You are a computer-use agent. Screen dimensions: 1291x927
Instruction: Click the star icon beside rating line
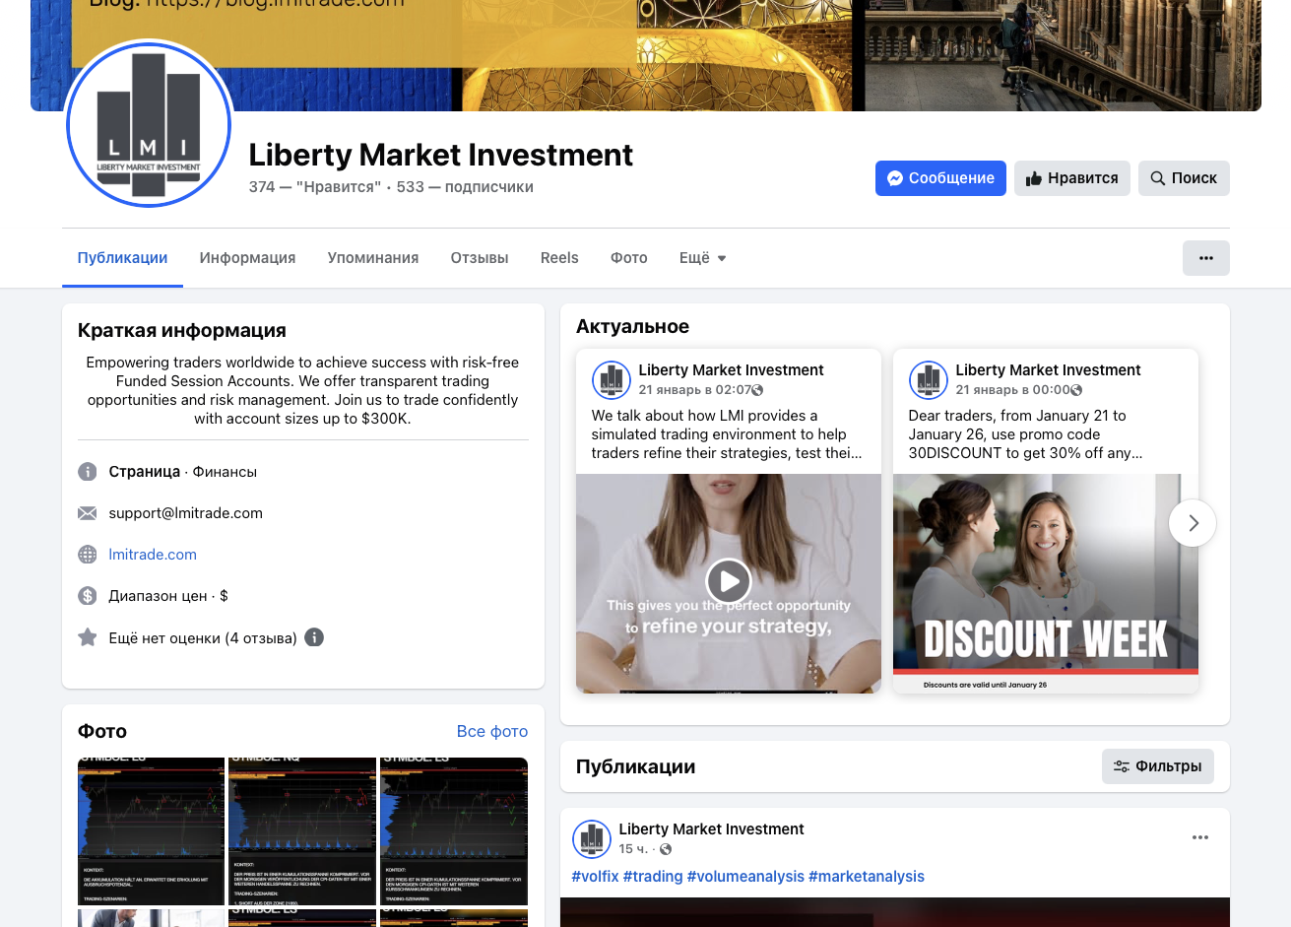point(88,637)
